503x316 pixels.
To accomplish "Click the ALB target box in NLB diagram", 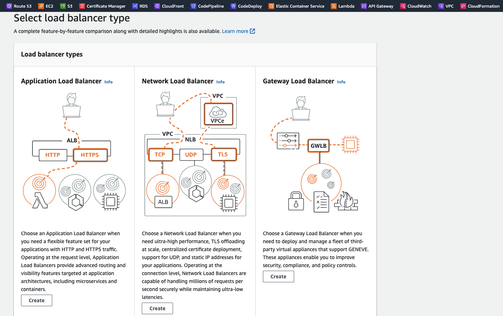I will [163, 202].
